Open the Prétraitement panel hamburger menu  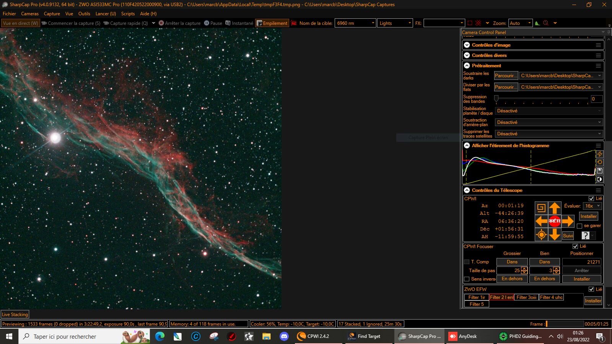click(598, 66)
